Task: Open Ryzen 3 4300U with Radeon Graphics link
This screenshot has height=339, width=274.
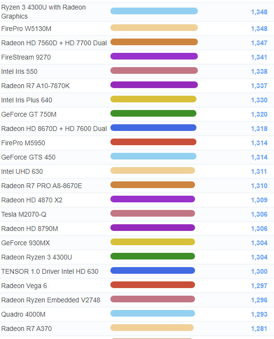Action: tap(43, 12)
